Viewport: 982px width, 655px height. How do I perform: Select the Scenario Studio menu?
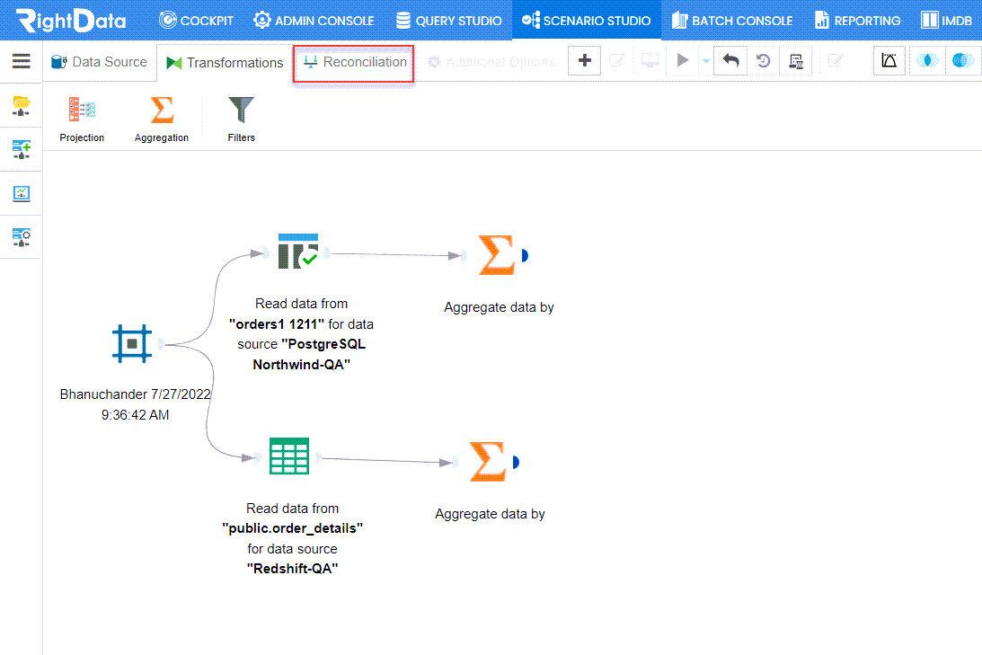[x=586, y=21]
